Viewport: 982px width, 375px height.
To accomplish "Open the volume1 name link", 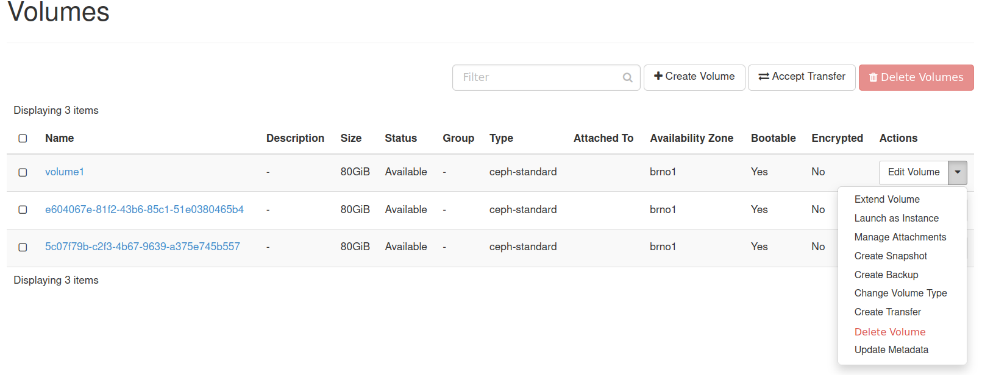I will [64, 172].
